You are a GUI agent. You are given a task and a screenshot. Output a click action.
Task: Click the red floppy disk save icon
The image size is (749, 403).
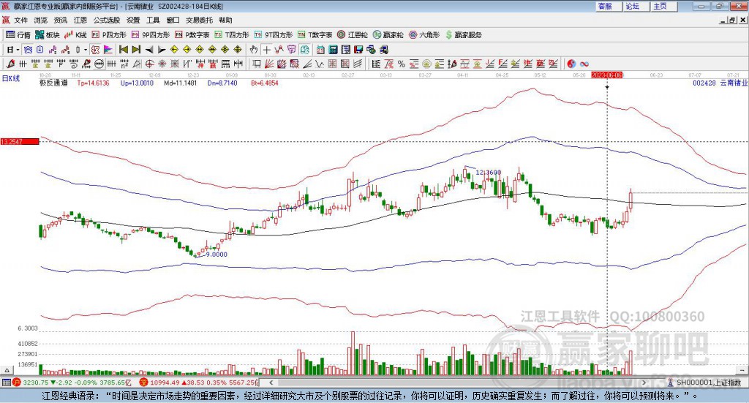coord(358,50)
